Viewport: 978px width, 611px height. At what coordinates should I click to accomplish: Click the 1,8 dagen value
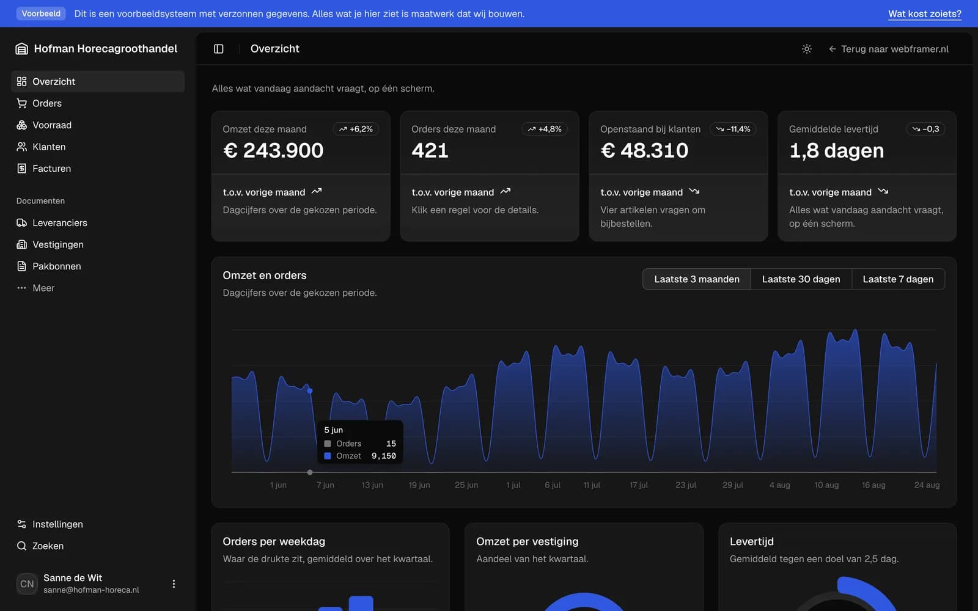click(837, 150)
